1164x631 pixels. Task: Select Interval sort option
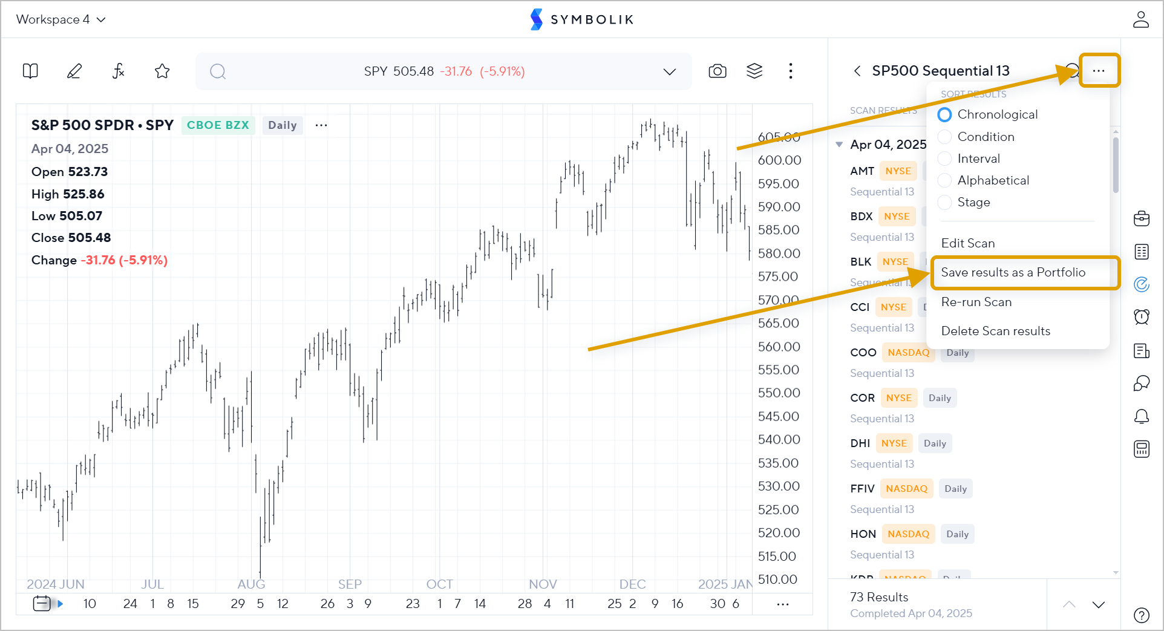[969, 159]
